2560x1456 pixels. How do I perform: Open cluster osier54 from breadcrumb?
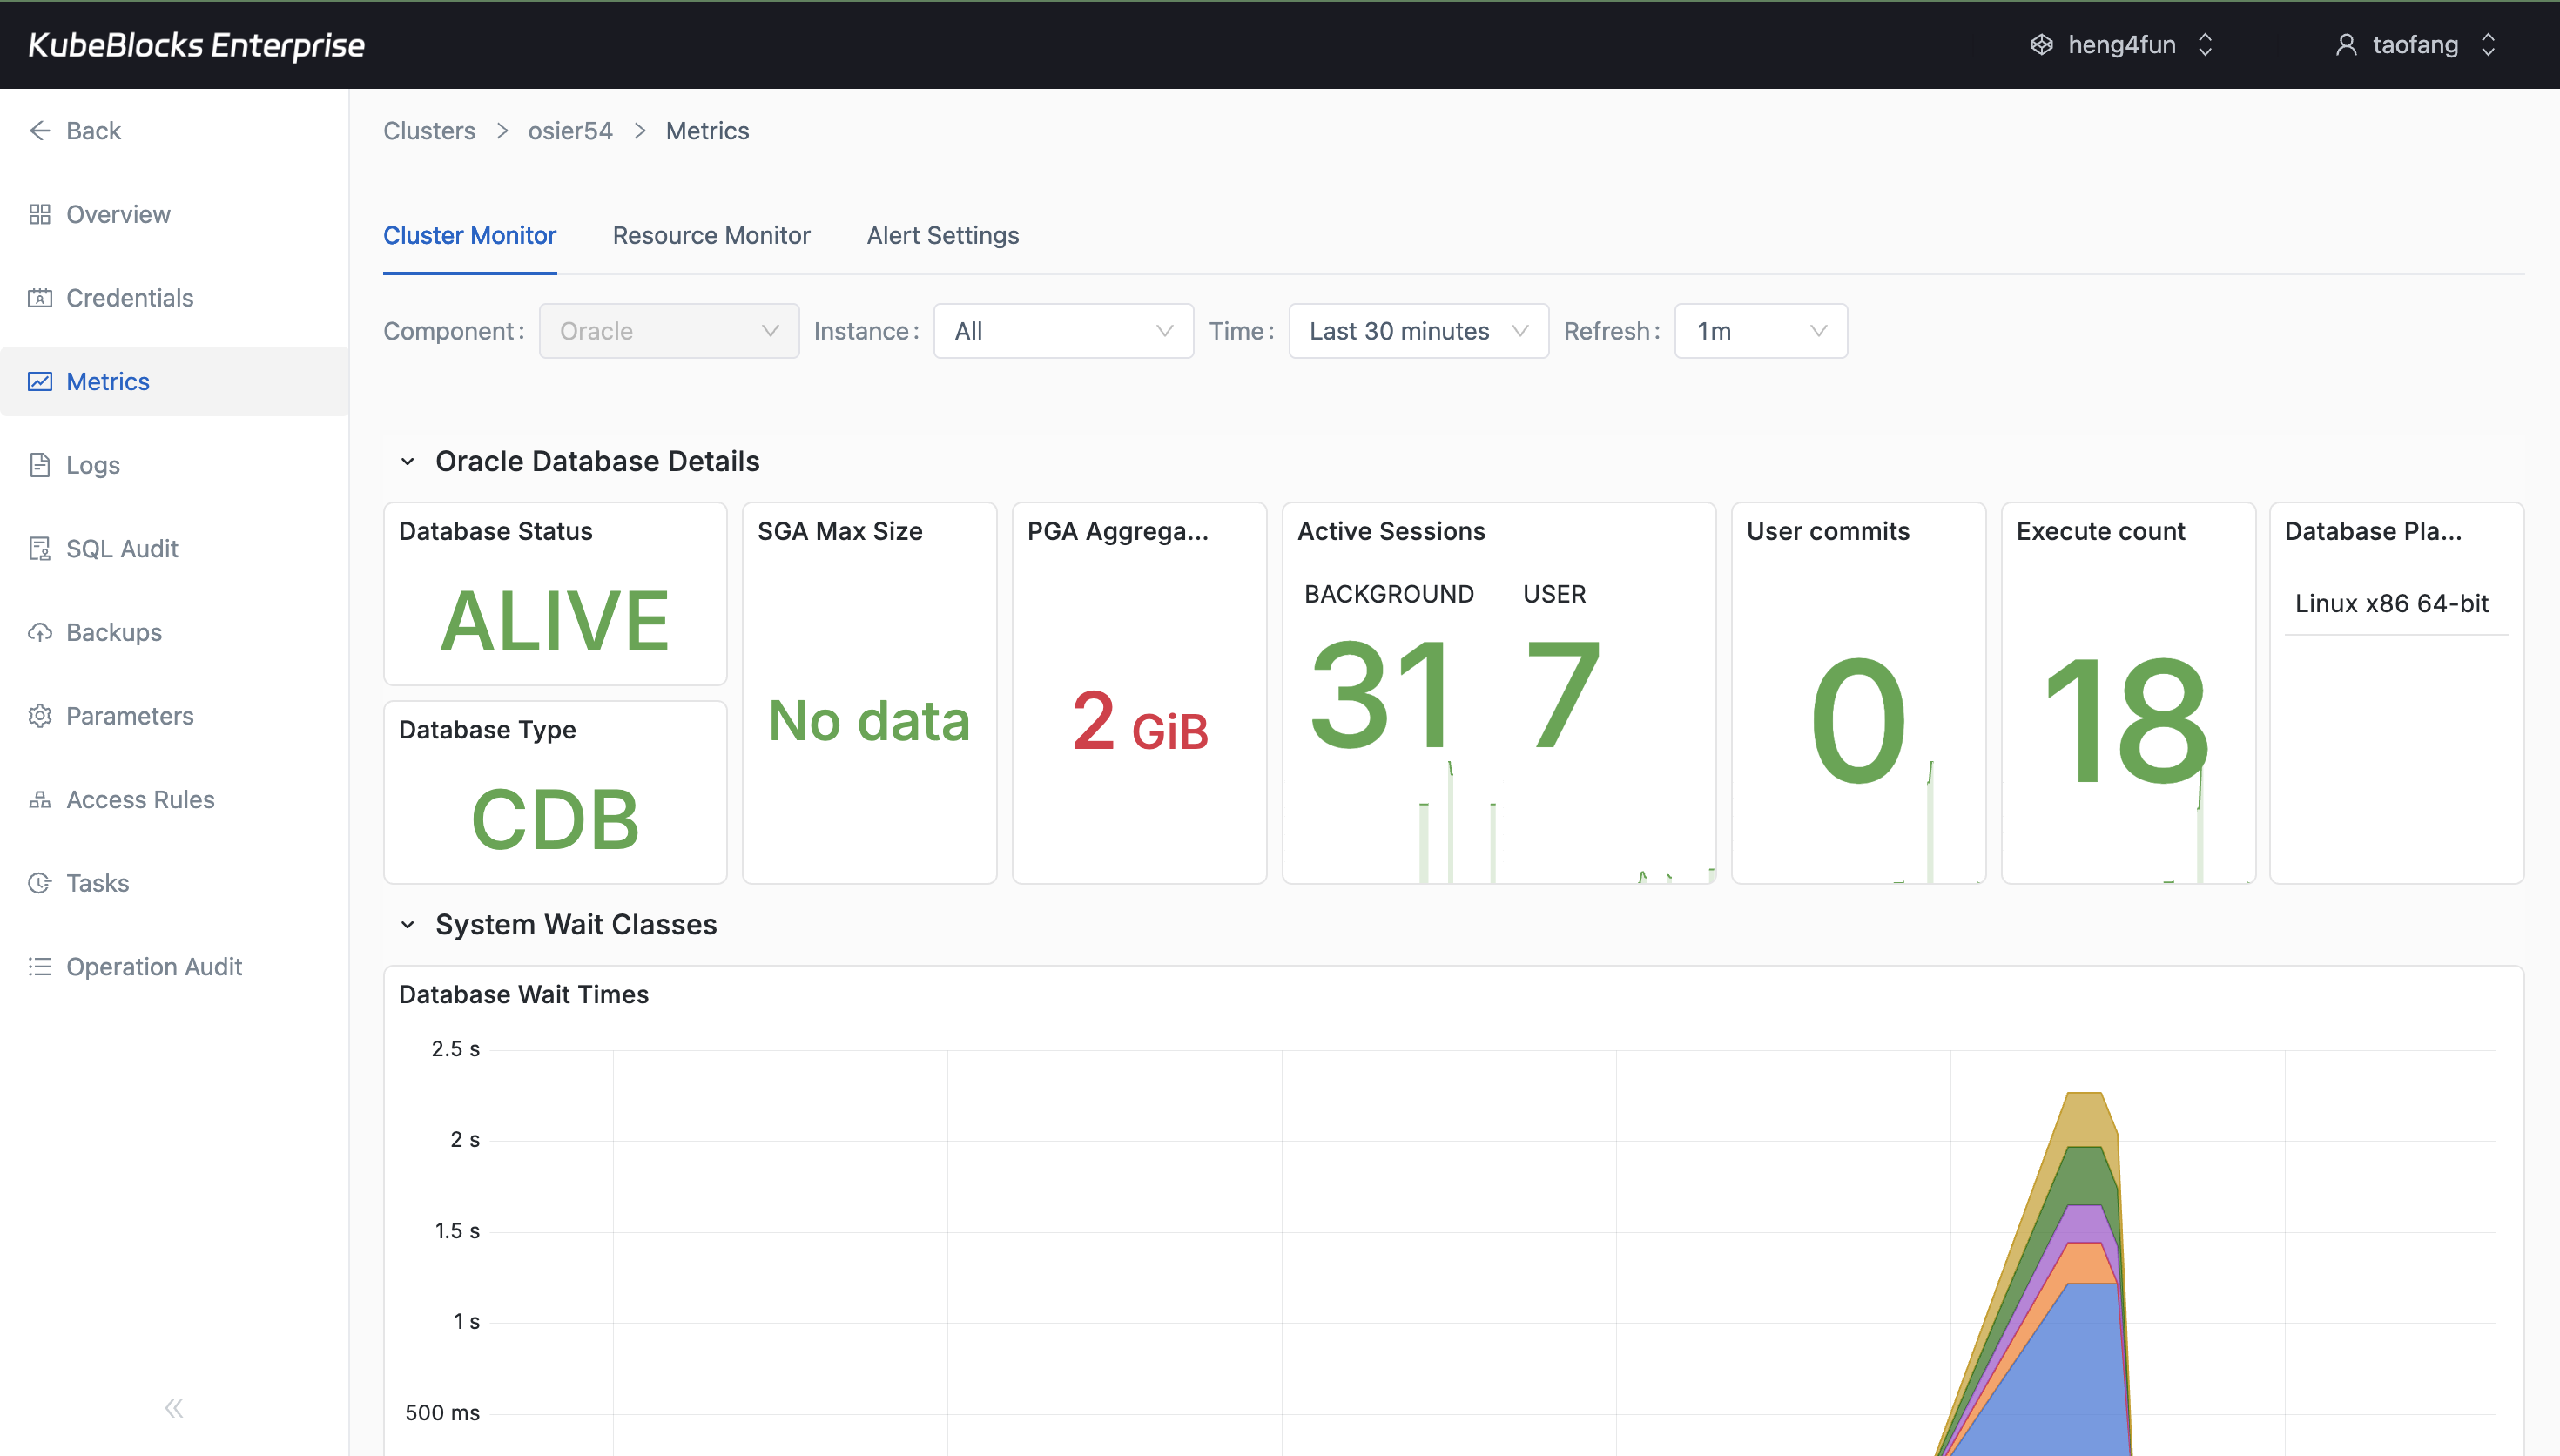coord(569,130)
